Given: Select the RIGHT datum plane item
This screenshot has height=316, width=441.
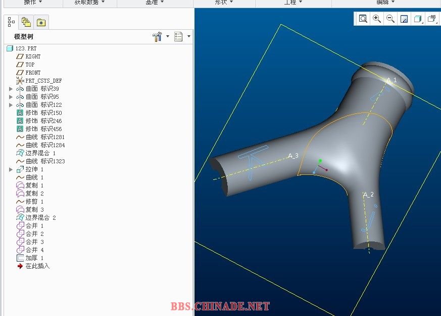Looking at the screenshot, I should point(33,56).
